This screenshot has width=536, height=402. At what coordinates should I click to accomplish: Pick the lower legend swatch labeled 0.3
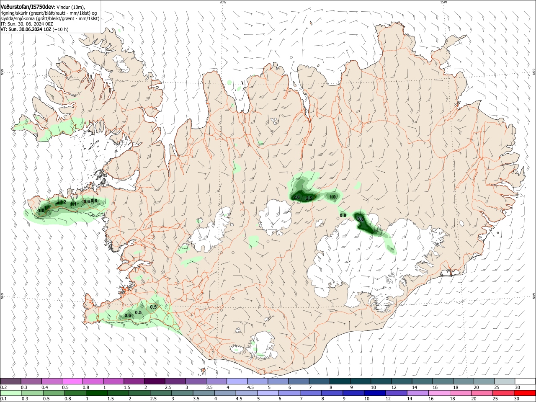32,393
